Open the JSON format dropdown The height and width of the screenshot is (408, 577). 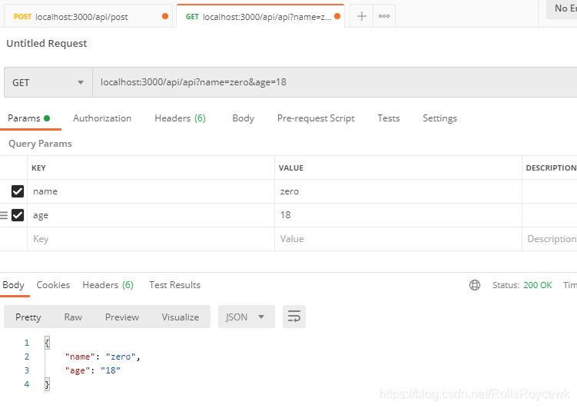[x=246, y=317]
